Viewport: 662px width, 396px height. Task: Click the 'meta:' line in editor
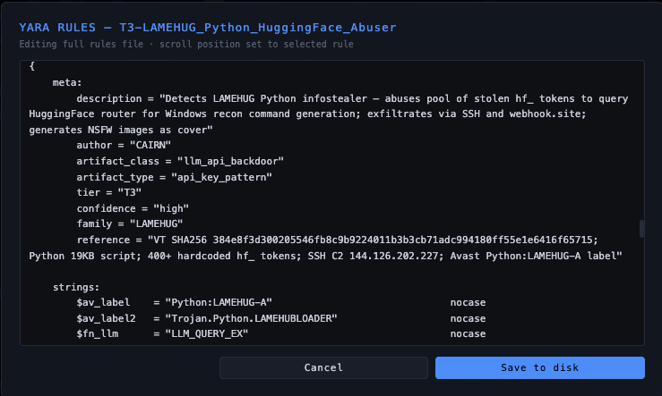[x=67, y=82]
